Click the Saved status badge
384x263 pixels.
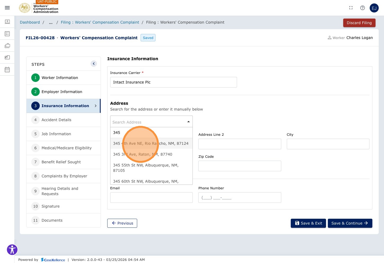pyautogui.click(x=148, y=38)
